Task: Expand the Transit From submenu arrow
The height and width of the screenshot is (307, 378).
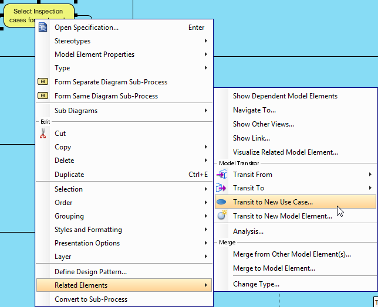Action: (x=370, y=174)
